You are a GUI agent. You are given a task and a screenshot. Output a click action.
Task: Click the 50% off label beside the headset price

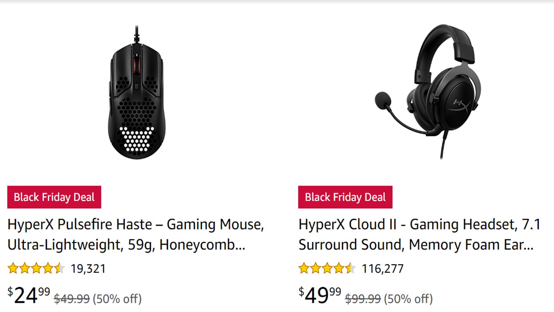409,299
